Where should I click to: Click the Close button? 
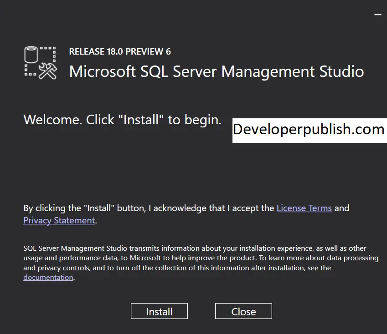243,311
